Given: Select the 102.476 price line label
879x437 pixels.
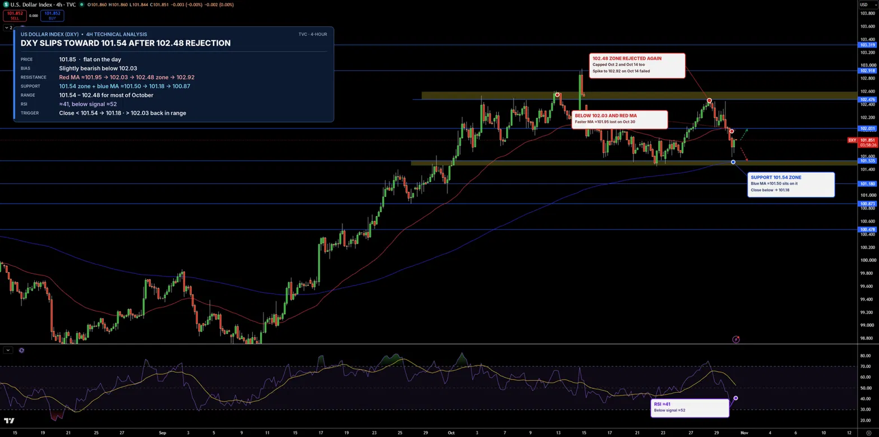Looking at the screenshot, I should [867, 99].
